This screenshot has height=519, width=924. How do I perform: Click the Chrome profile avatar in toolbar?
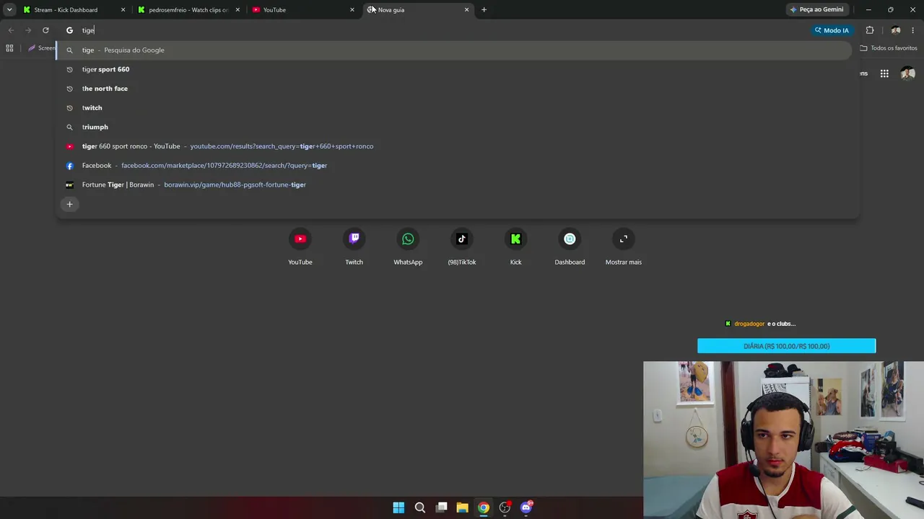895,30
